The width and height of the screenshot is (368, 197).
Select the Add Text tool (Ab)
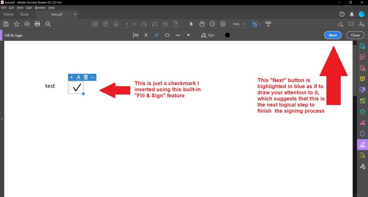click(136, 35)
